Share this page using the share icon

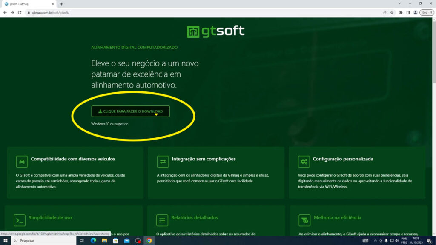click(x=384, y=12)
